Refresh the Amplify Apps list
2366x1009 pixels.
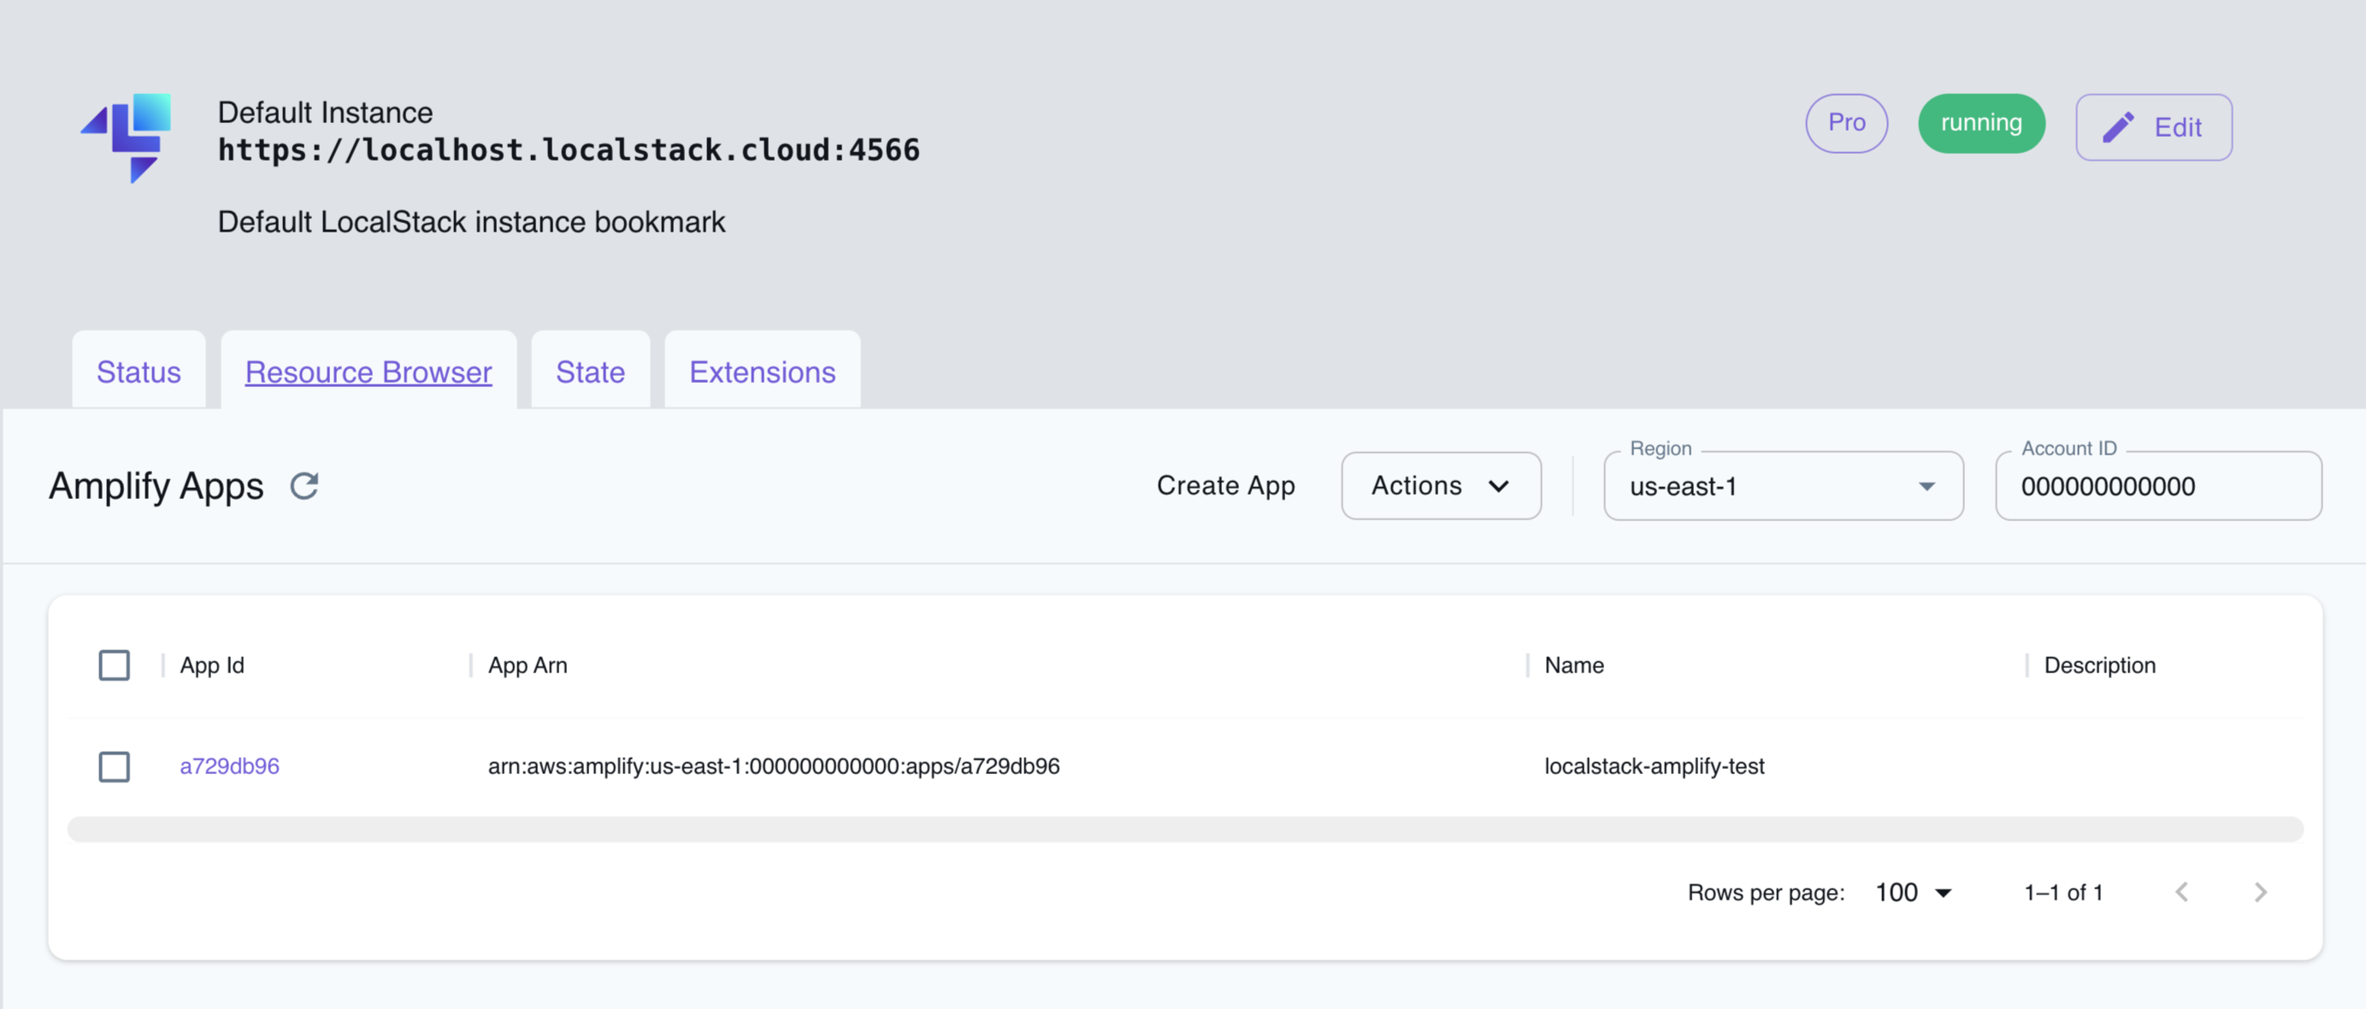point(304,484)
